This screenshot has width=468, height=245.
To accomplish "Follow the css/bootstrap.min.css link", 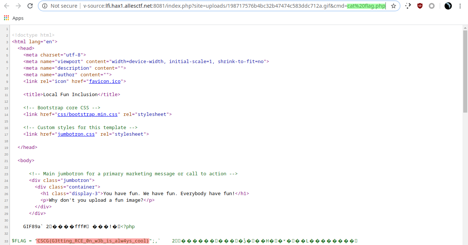I will [x=87, y=114].
